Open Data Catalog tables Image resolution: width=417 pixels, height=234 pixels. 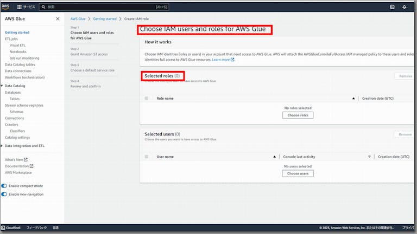(20, 64)
